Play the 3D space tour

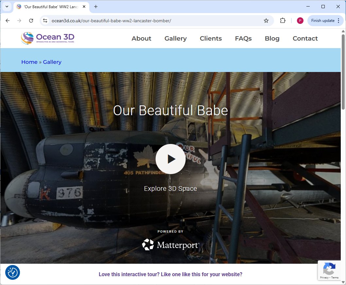point(170,159)
